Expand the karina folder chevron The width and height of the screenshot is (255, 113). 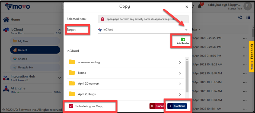(180, 73)
